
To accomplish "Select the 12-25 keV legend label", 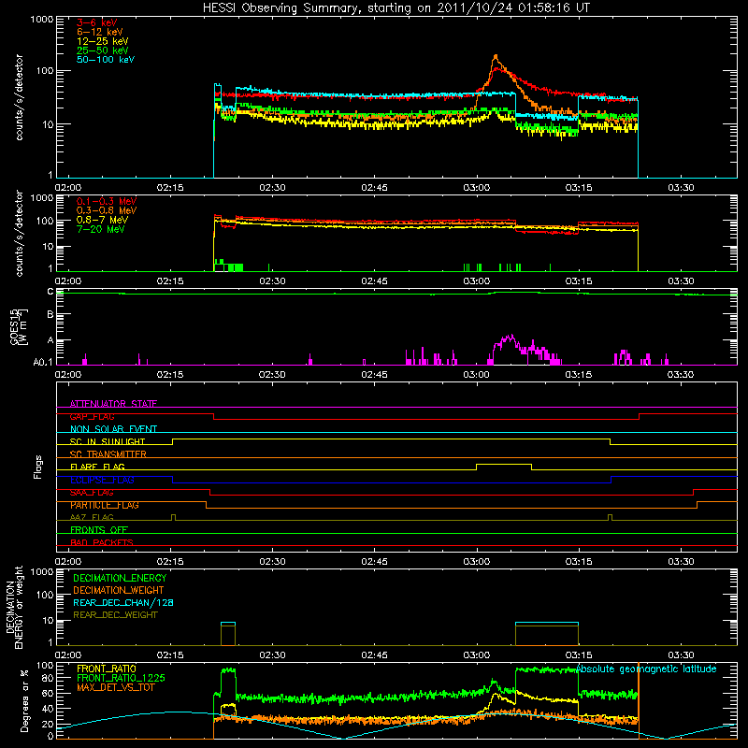I will 103,41.
